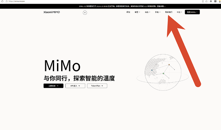This screenshot has height=130, width=221.
Task: Open the 研究 nav item
Action: (x=128, y=12)
